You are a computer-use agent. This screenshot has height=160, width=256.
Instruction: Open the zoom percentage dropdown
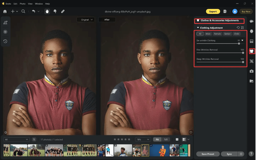[x=143, y=139]
